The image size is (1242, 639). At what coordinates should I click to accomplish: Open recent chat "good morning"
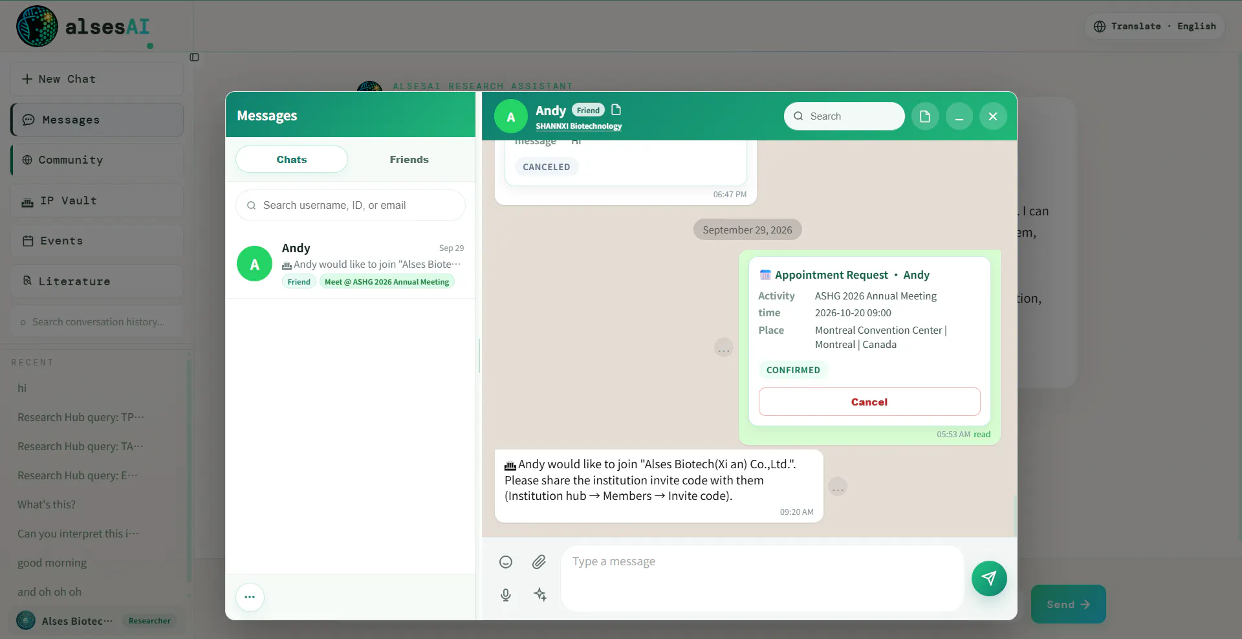(x=52, y=563)
